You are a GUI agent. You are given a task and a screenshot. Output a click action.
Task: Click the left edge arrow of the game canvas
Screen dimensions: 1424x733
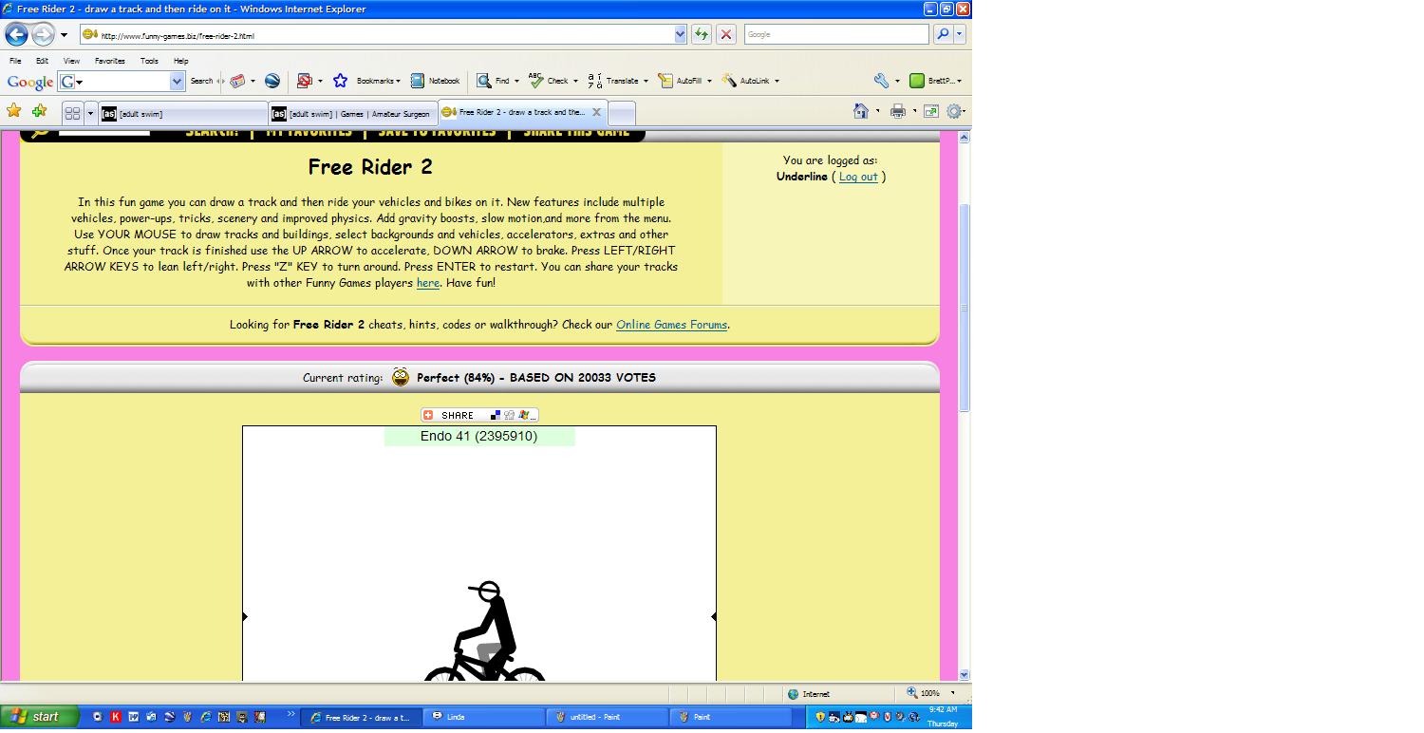click(245, 616)
